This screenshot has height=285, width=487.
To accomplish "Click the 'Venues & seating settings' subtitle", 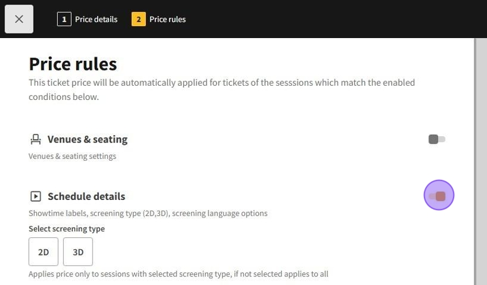I will pyautogui.click(x=72, y=156).
